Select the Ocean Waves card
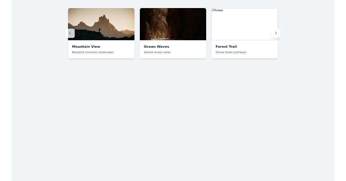This screenshot has width=346, height=181. pyautogui.click(x=173, y=33)
